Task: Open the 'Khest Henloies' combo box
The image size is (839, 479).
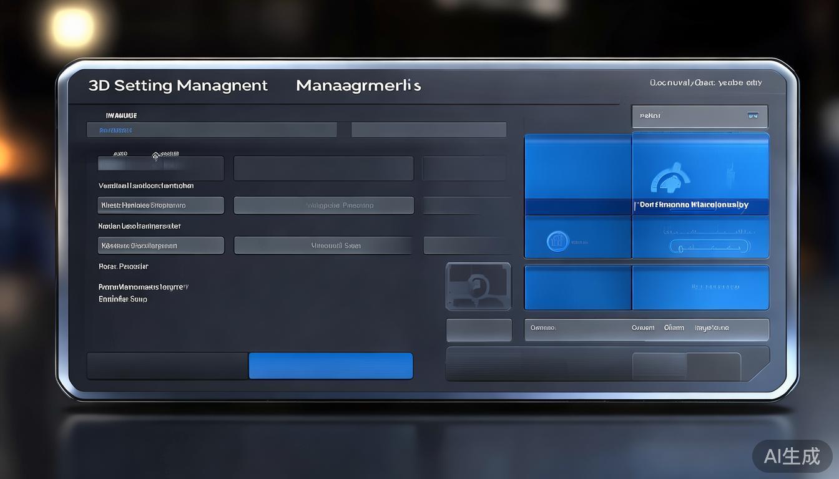Action: click(160, 205)
